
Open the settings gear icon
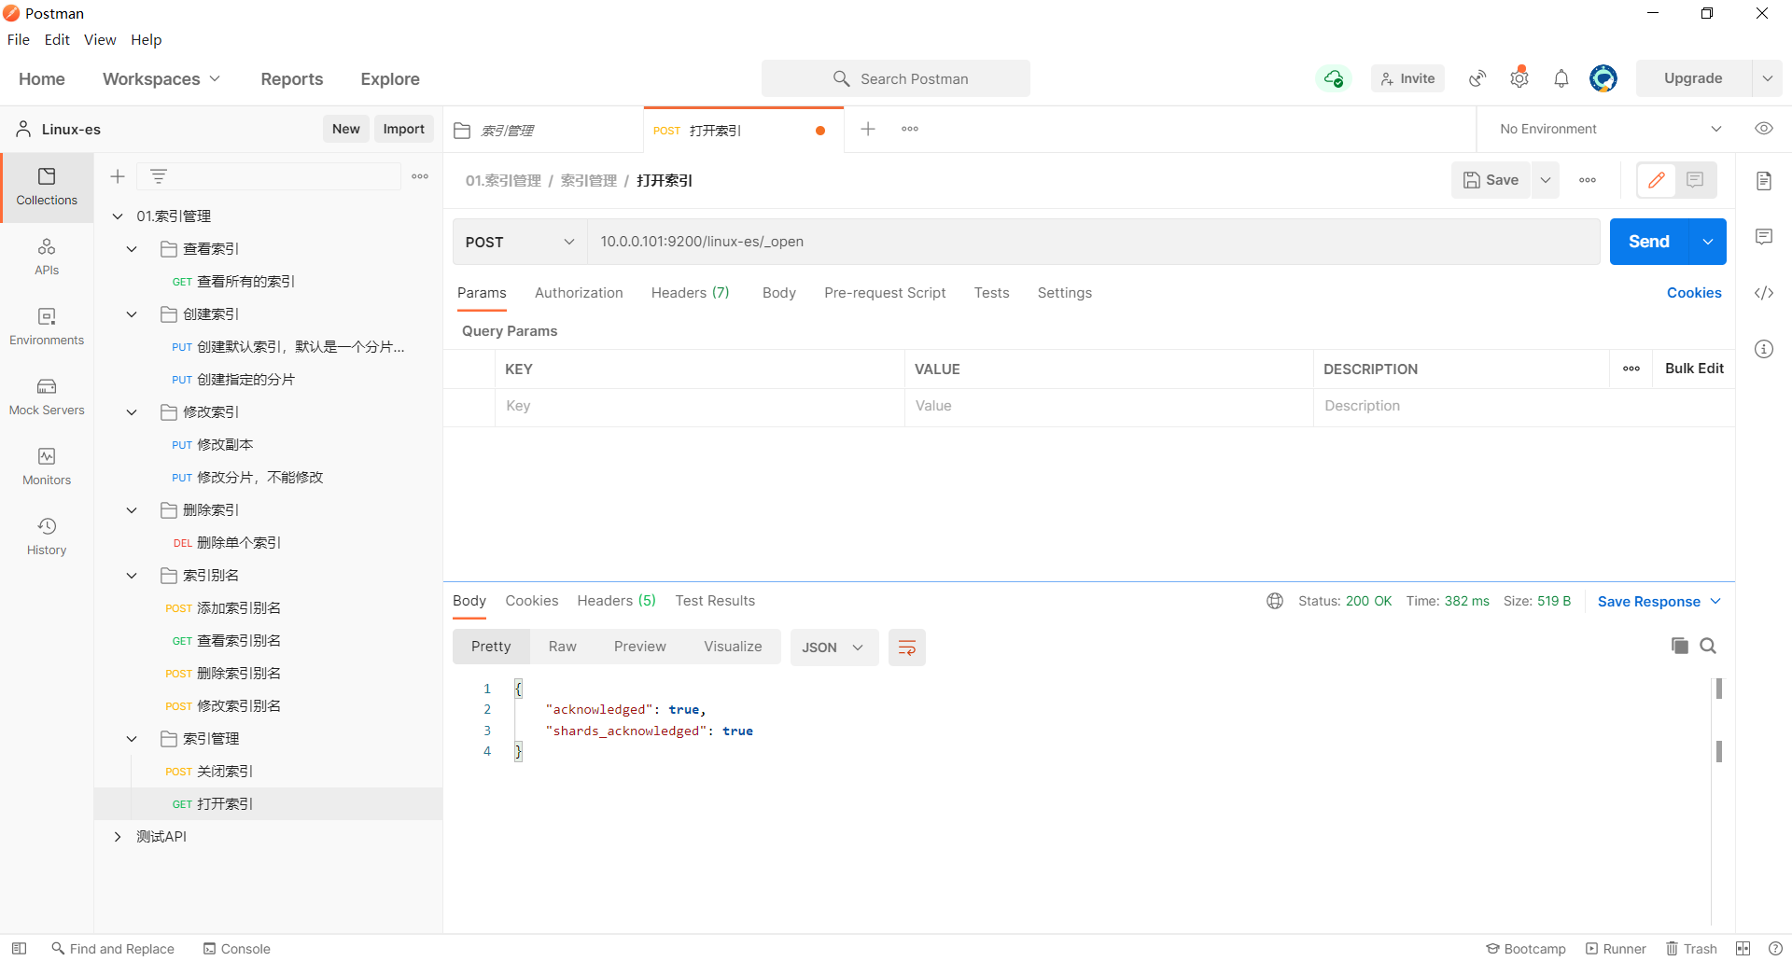tap(1519, 78)
